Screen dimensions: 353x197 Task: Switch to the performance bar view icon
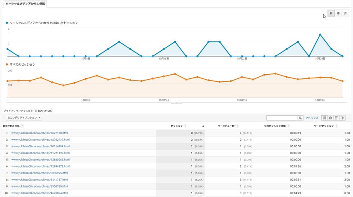tap(337, 118)
